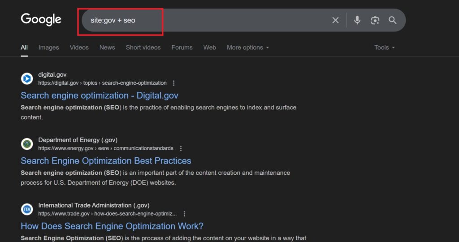Select the All results tab
The height and width of the screenshot is (242, 459).
pyautogui.click(x=24, y=48)
